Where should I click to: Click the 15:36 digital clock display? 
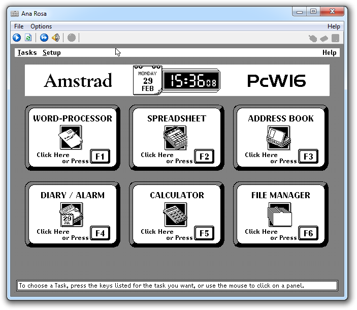tap(191, 81)
